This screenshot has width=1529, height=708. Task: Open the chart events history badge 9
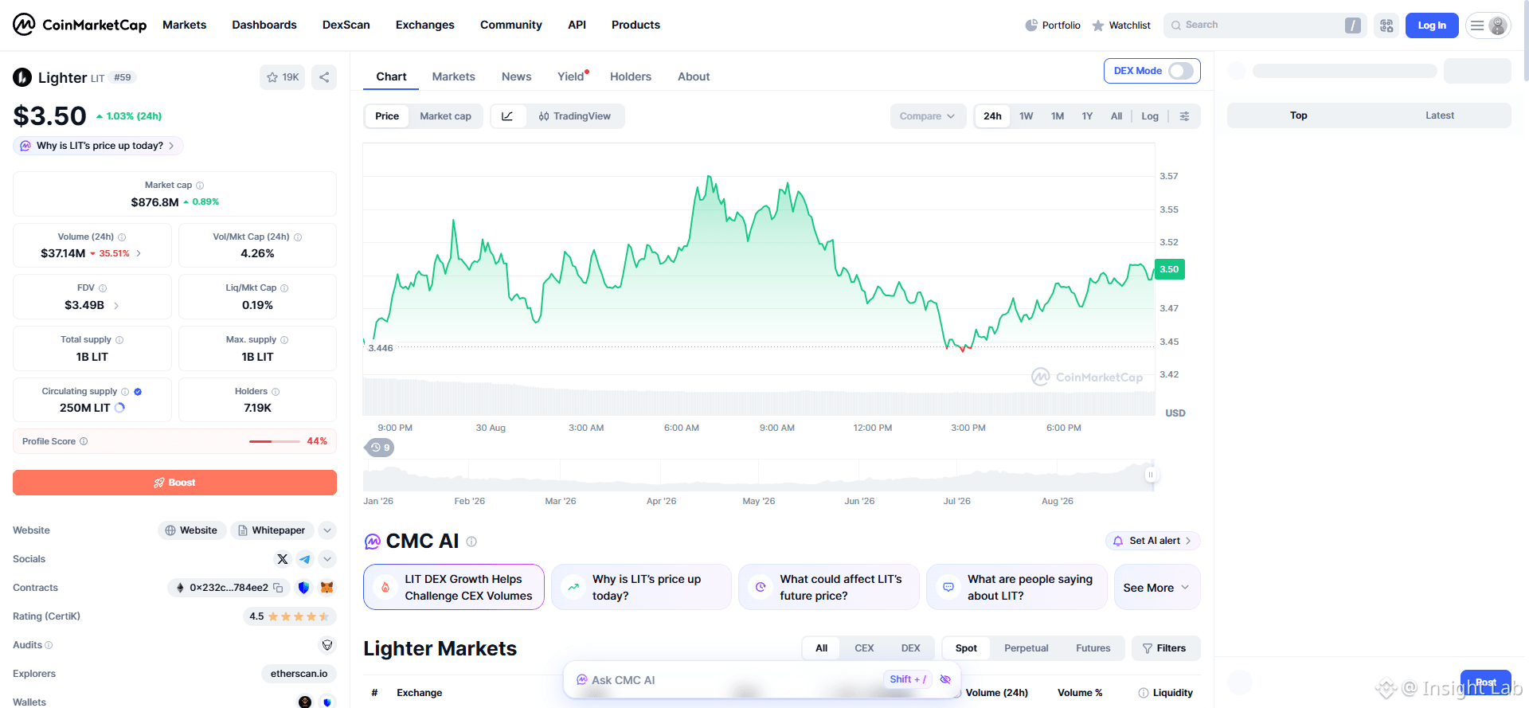pyautogui.click(x=380, y=448)
